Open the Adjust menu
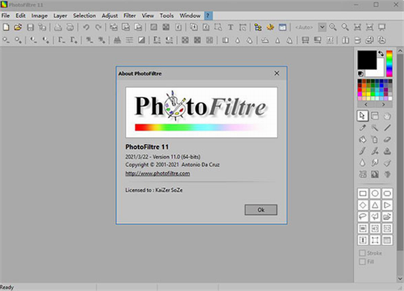The image size is (404, 291). (x=109, y=15)
